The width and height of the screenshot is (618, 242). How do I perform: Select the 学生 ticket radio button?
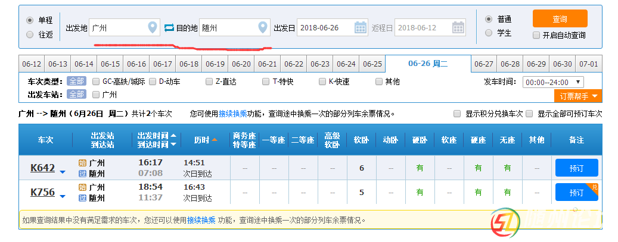(x=489, y=33)
